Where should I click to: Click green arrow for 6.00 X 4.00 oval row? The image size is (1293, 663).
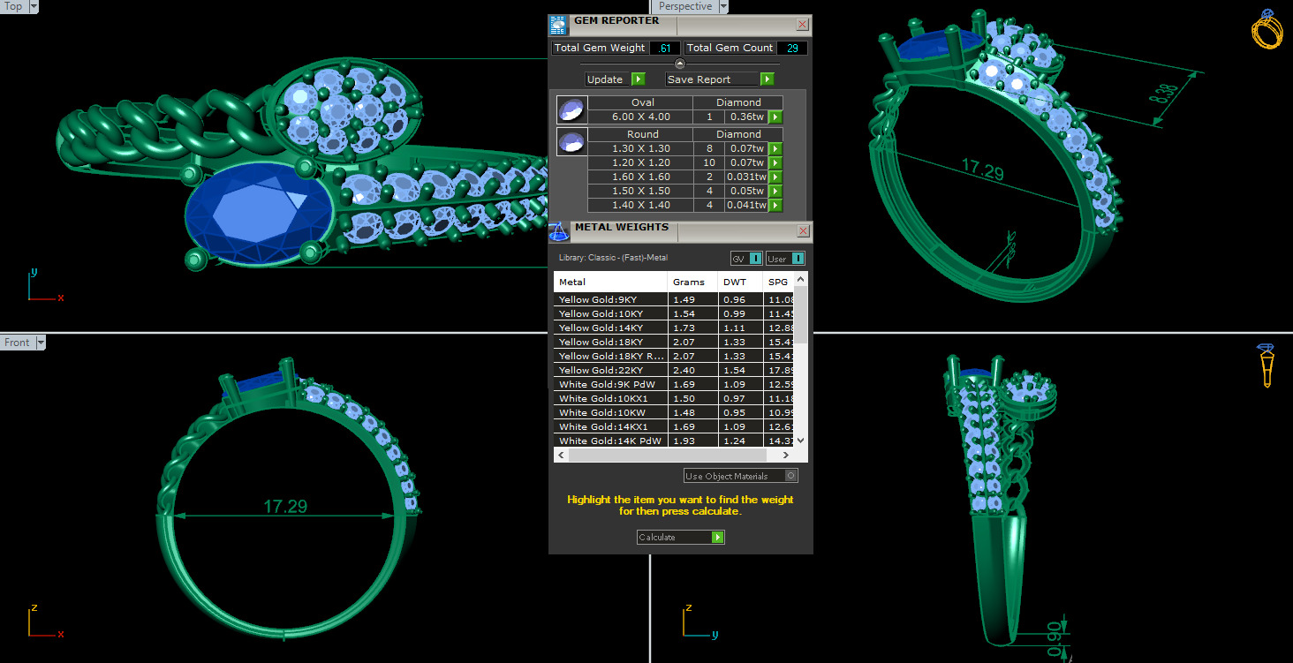point(775,117)
